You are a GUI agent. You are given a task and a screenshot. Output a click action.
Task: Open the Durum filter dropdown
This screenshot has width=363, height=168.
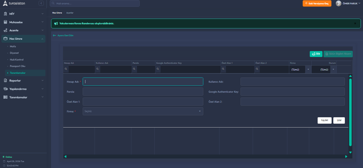(333, 69)
